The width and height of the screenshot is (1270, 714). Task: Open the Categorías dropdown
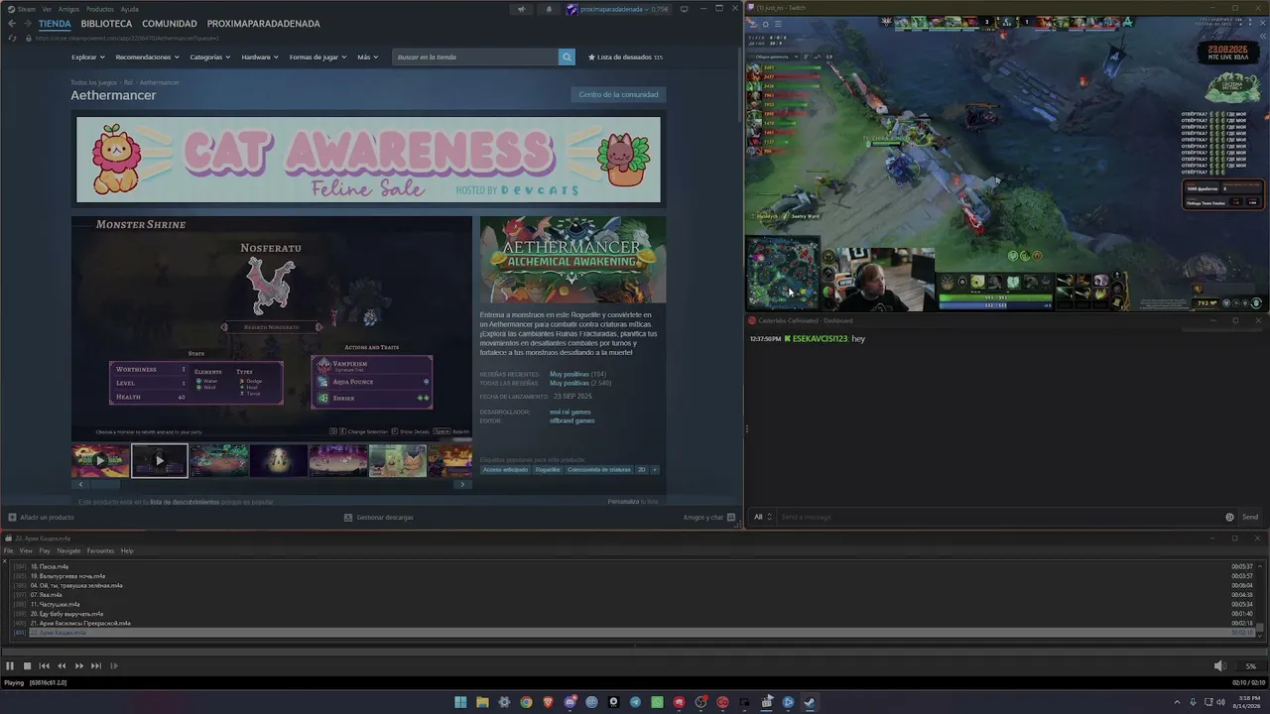[x=210, y=58]
